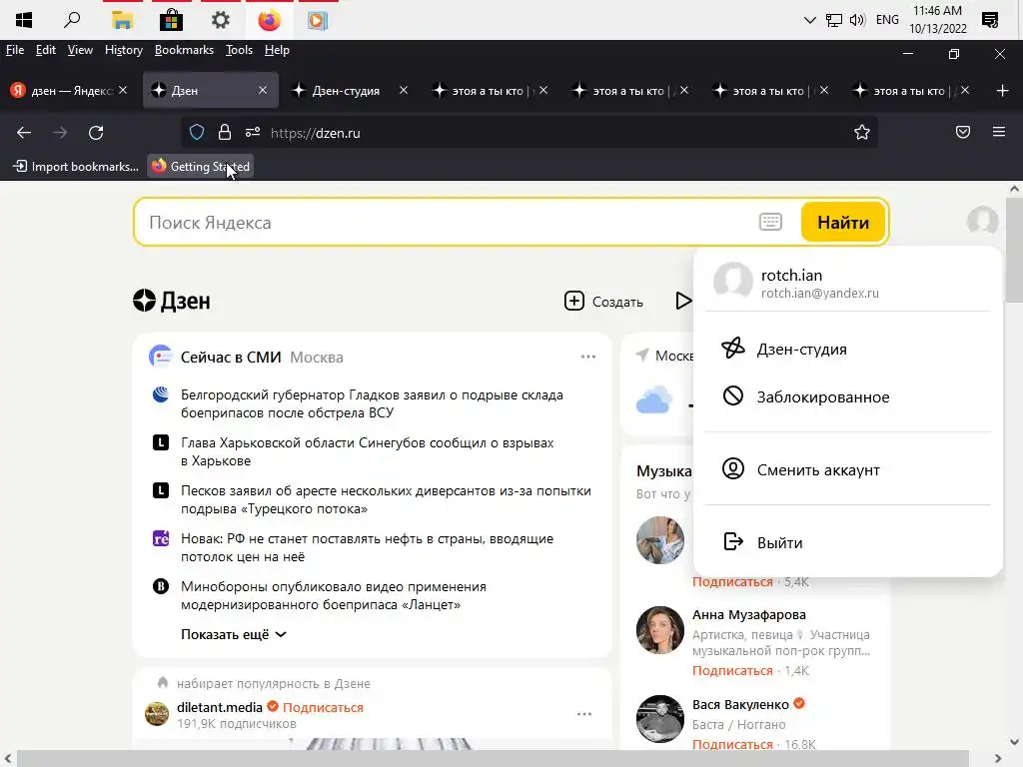The height and width of the screenshot is (767, 1023).
Task: Open the File menu
Action: [x=14, y=50]
